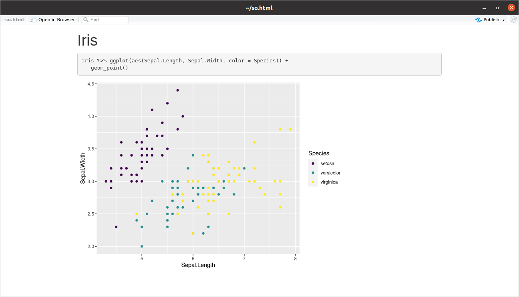Screen dimensions: 519x297
Task: Click the Species legend title
Action: 318,153
